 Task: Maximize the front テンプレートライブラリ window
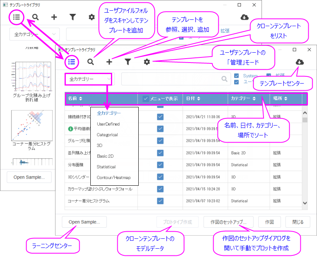[294, 49]
